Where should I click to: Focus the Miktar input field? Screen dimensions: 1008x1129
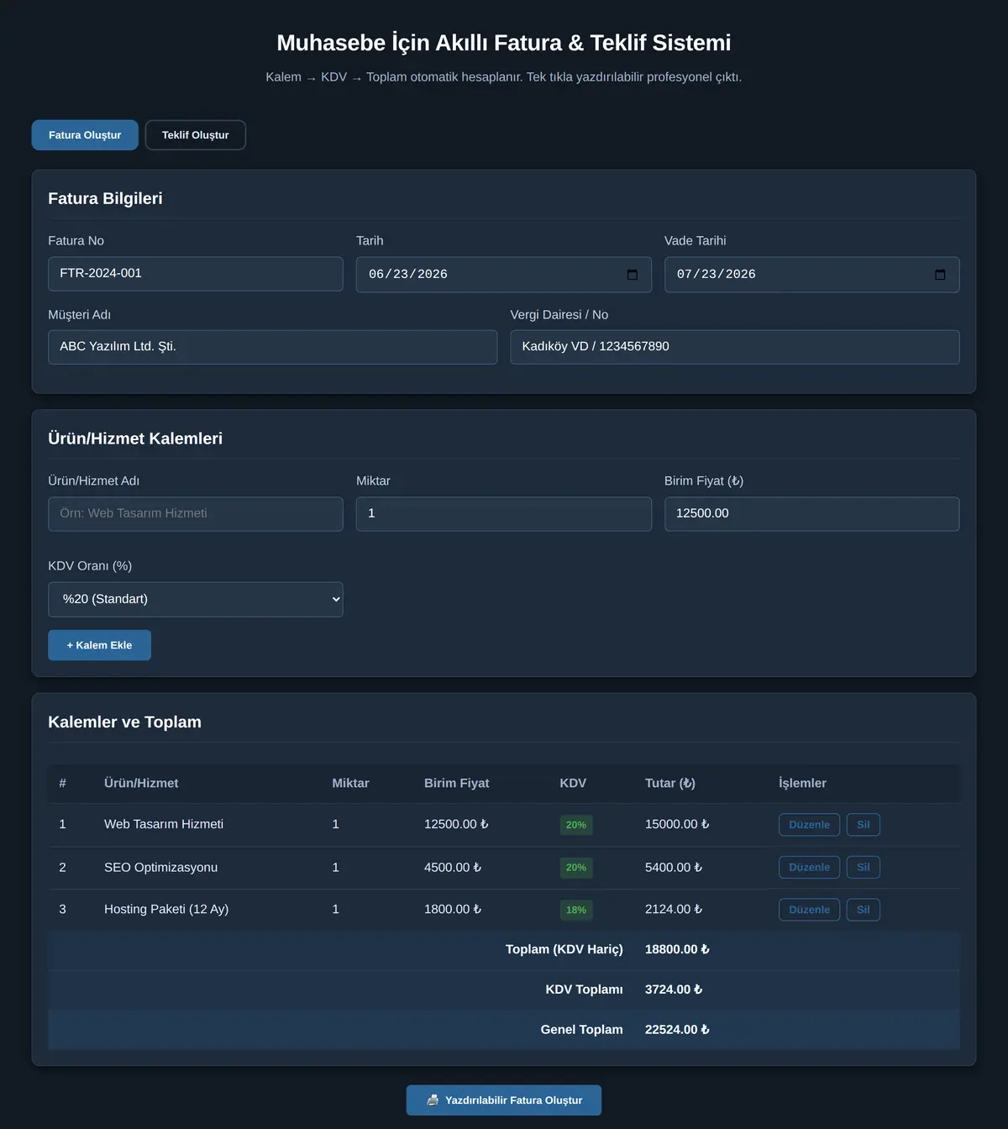click(504, 514)
